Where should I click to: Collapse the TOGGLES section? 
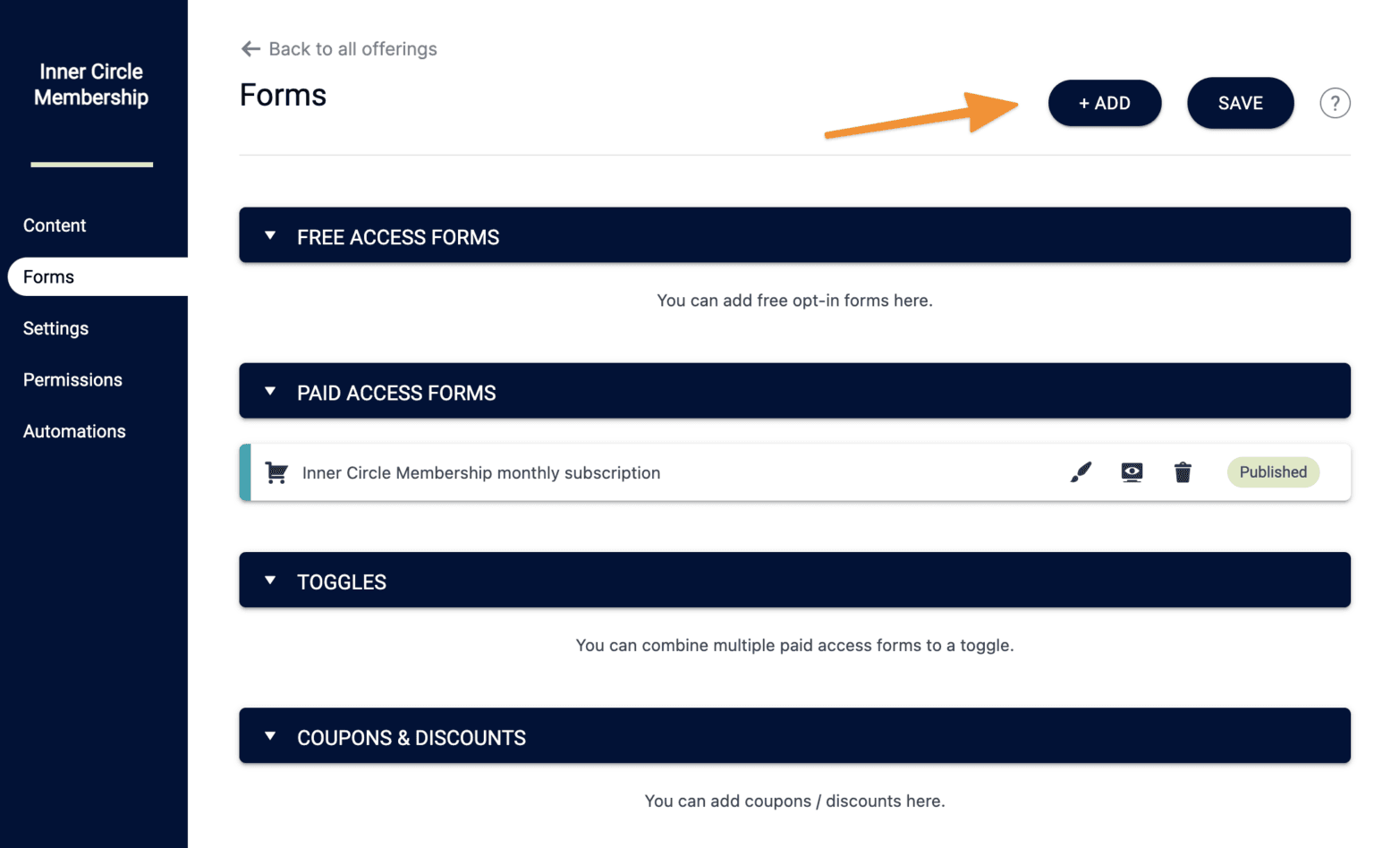click(x=270, y=580)
